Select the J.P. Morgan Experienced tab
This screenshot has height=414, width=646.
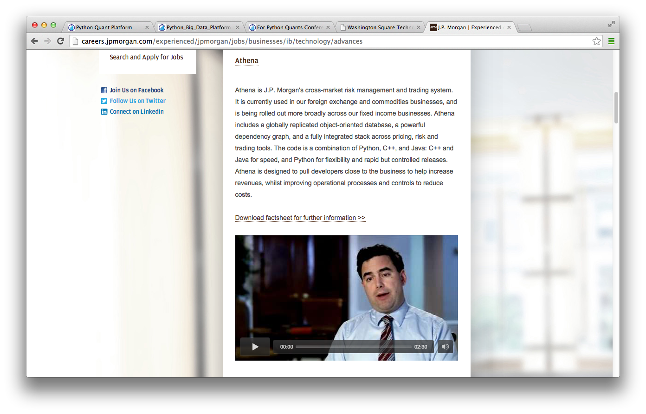[x=470, y=27]
